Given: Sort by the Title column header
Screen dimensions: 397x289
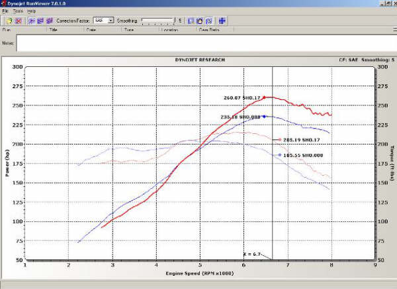Looking at the screenshot, I should click(x=66, y=30).
